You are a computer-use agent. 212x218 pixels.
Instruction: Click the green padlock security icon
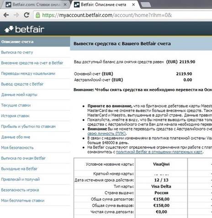pos(37,15)
